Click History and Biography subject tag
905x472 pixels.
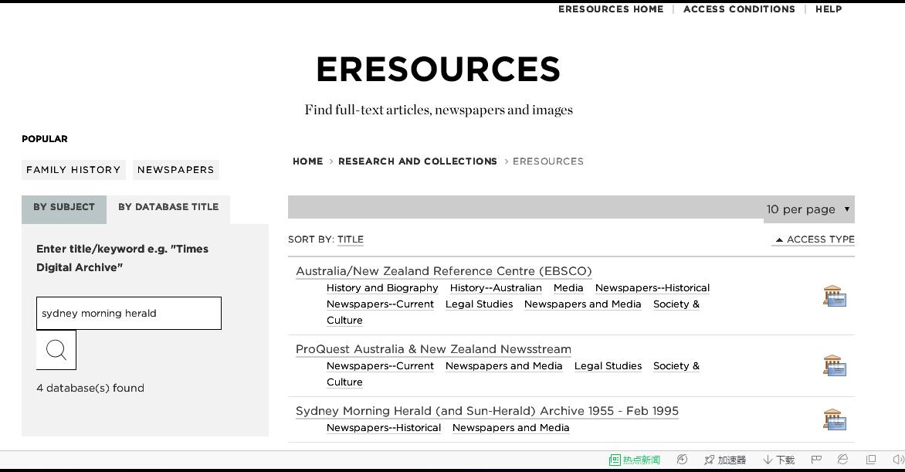pos(382,287)
